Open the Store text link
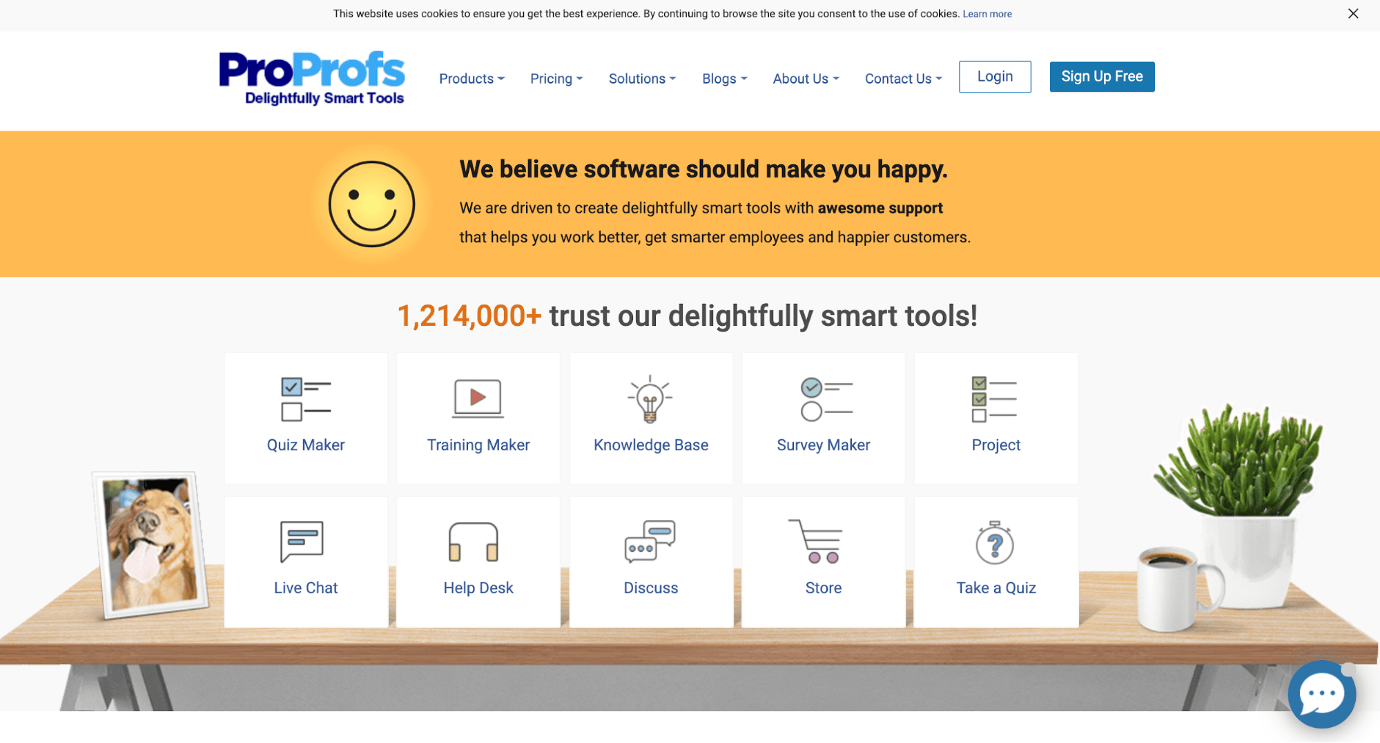Image resolution: width=1380 pixels, height=743 pixels. tap(824, 588)
